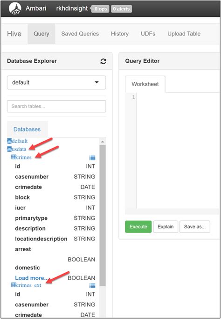Screen dimensions: 221x319
Task: Open the History tab
Action: (x=120, y=34)
